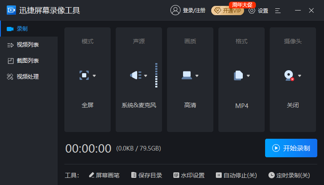Screen dimensions: 324x185
Task: Click the 摄像头 card header
Action: 293,41
